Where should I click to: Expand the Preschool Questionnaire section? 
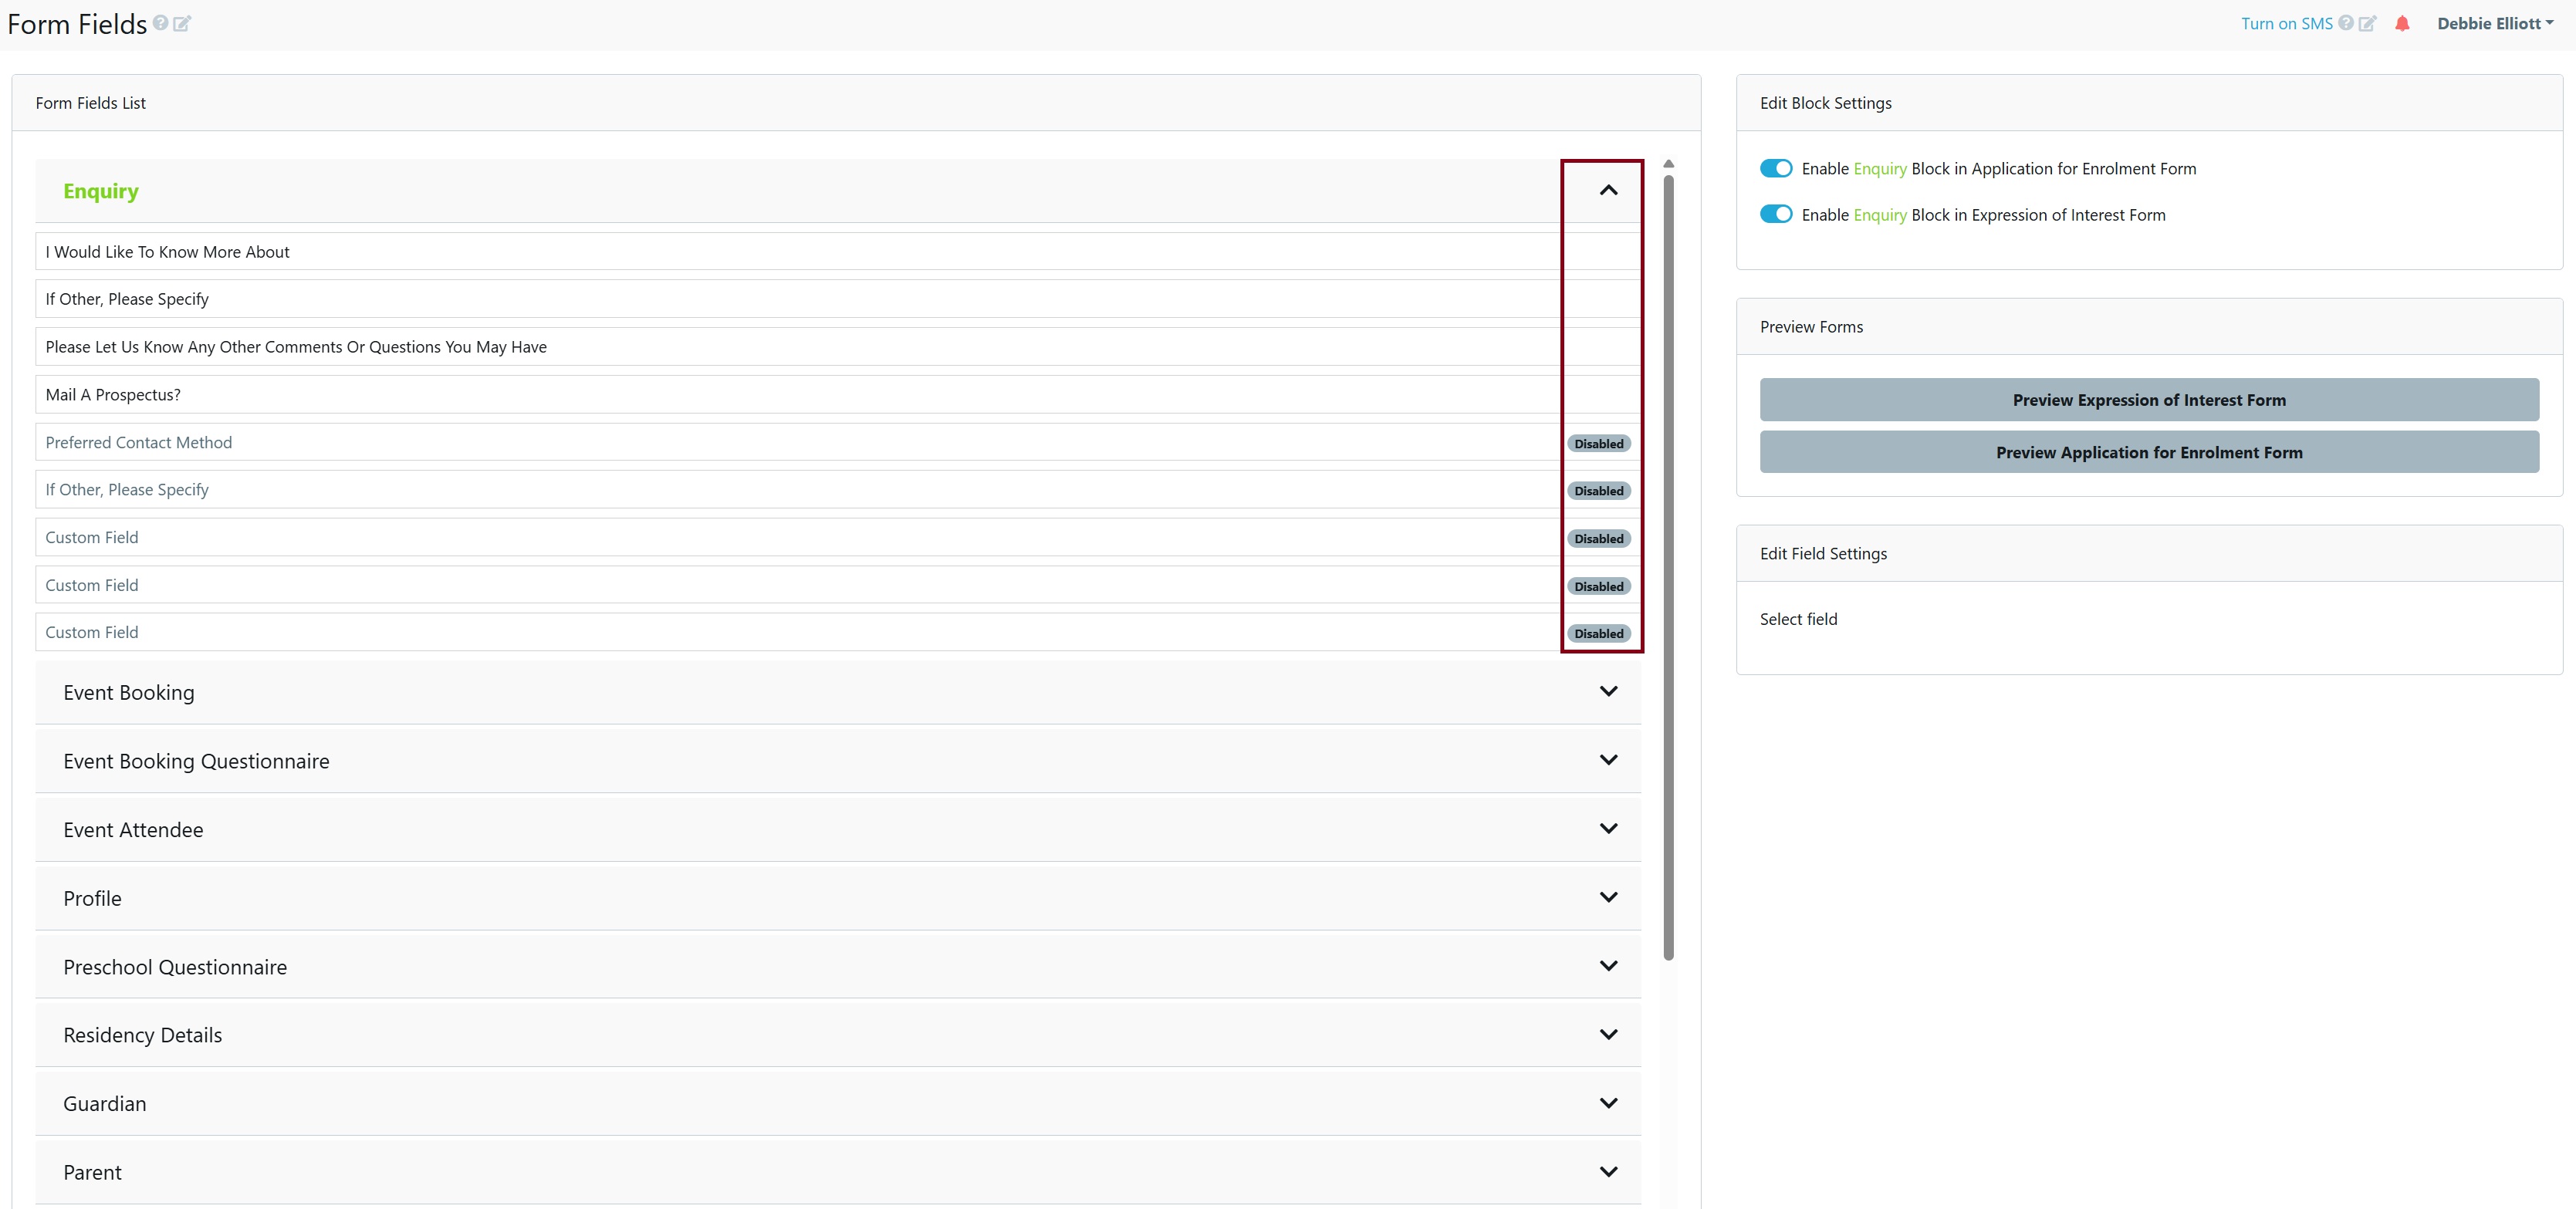point(175,967)
